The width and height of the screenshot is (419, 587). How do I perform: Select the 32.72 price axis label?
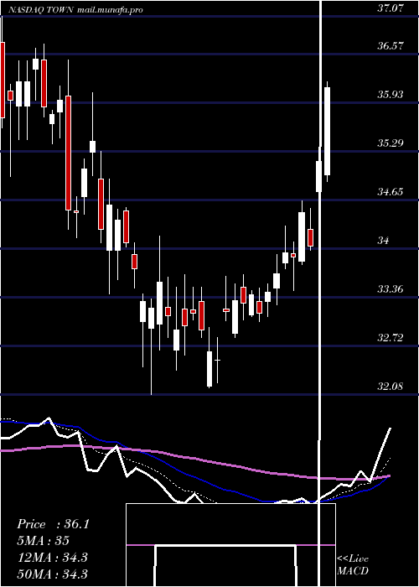391,338
